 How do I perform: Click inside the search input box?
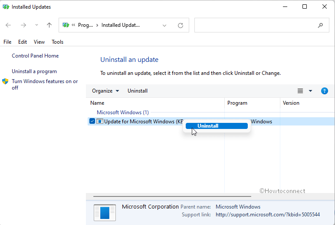coord(256,26)
